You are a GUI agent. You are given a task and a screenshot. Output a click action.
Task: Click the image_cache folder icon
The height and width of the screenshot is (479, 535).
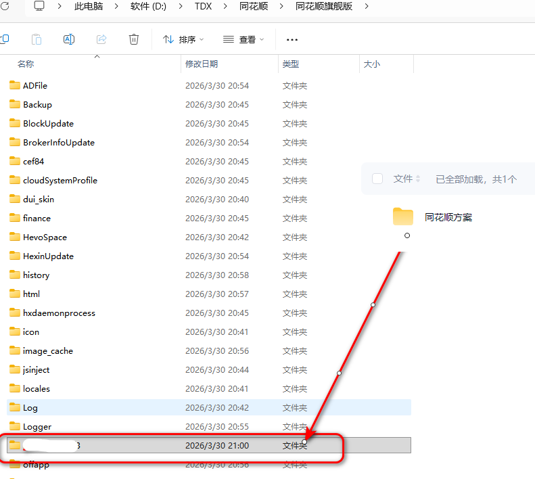tap(15, 350)
